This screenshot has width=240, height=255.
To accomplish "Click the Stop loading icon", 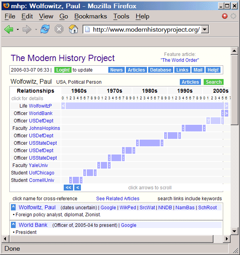I will pos(59,30).
